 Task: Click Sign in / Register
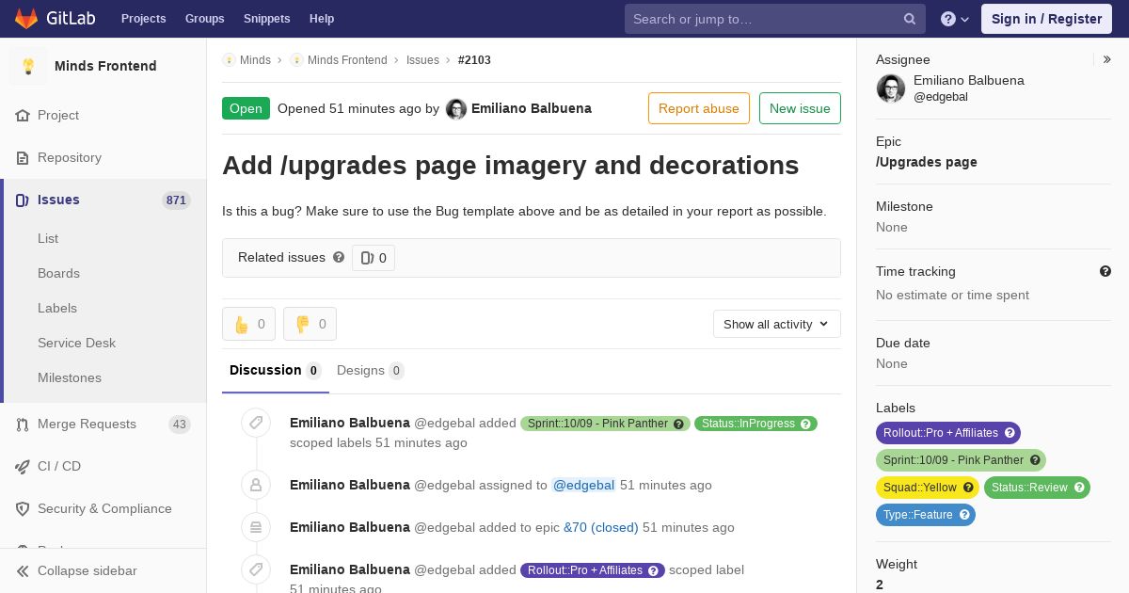[1046, 19]
